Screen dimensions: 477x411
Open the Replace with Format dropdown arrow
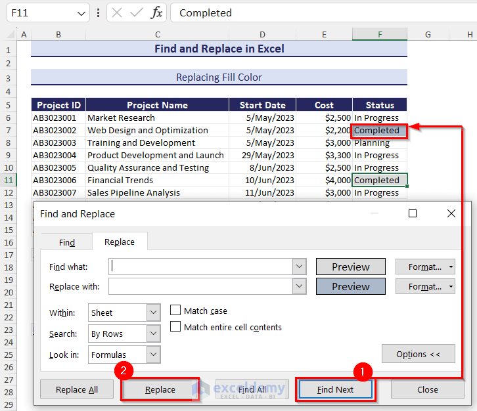[451, 286]
